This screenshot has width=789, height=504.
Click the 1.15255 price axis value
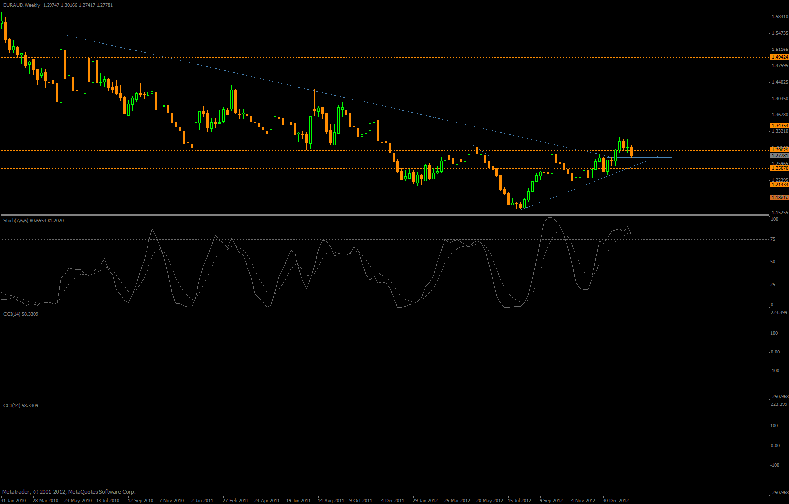780,213
